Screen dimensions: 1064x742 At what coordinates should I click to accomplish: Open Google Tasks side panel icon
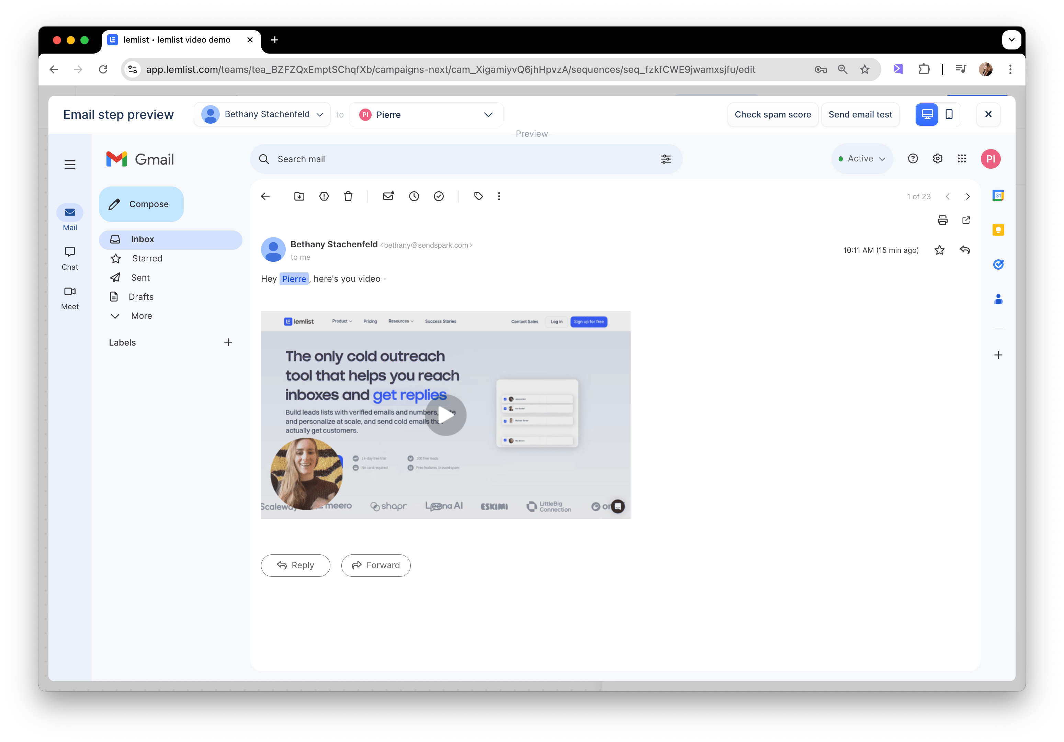pos(998,264)
